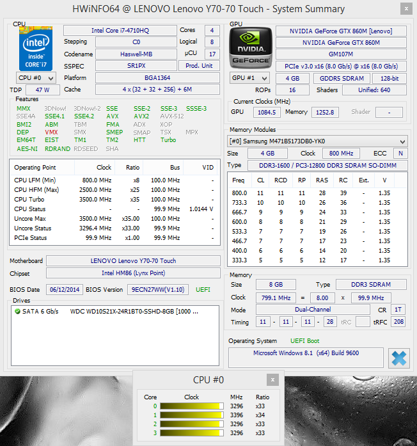Click the NVIDIA GeForce GTX 860M [Lenovo] field
417x446 pixels.
coord(341,31)
